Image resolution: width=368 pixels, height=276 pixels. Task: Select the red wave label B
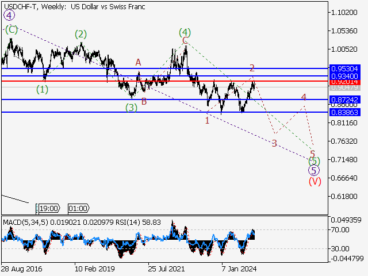tap(144, 101)
